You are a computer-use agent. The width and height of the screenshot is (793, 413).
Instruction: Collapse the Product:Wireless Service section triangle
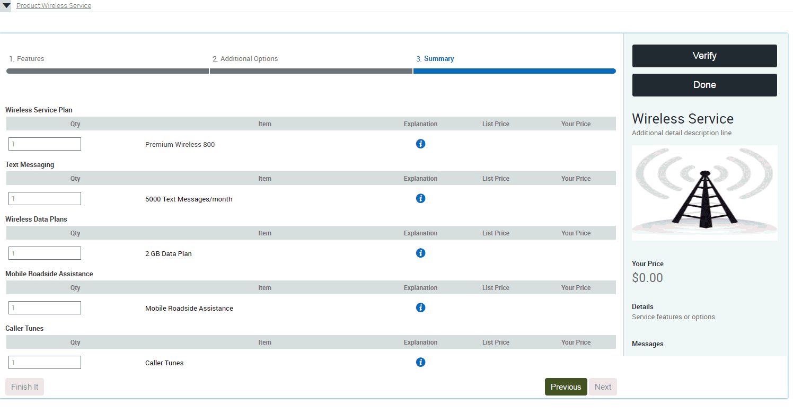pyautogui.click(x=6, y=5)
